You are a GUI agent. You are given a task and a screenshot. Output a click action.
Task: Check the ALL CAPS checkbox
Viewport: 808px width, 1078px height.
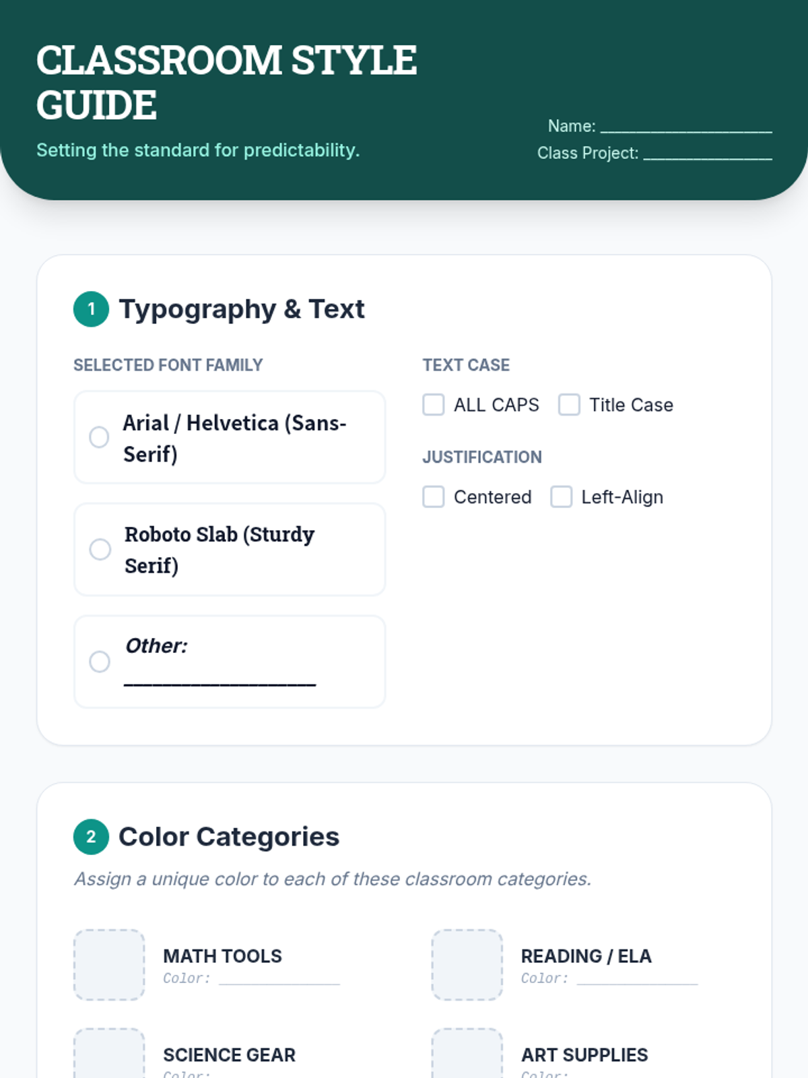[x=434, y=405]
